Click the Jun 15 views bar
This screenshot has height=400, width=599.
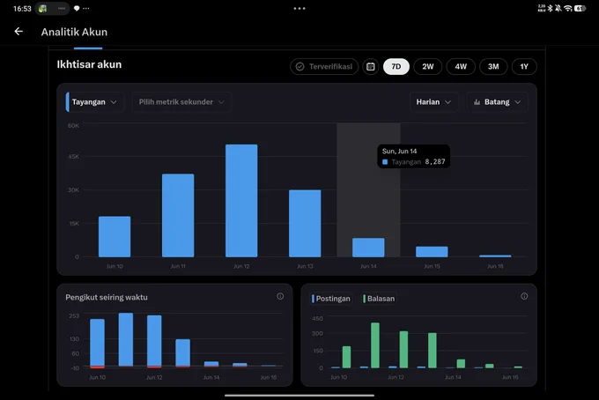pos(432,251)
